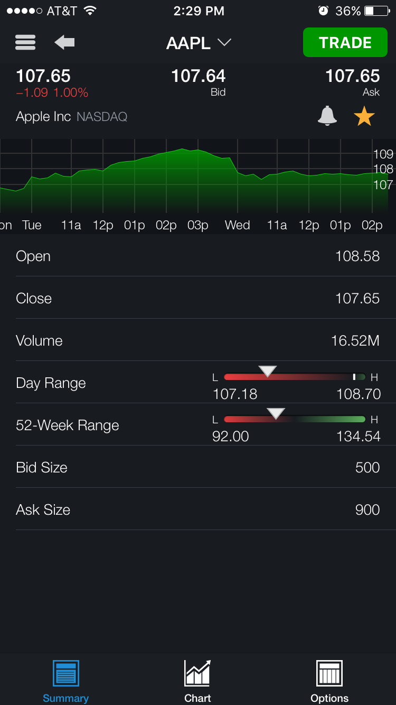Switch to the Options tab

[x=329, y=682]
